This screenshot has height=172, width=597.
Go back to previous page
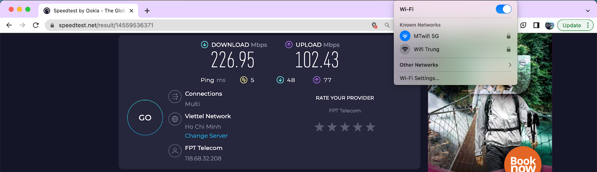[x=9, y=25]
